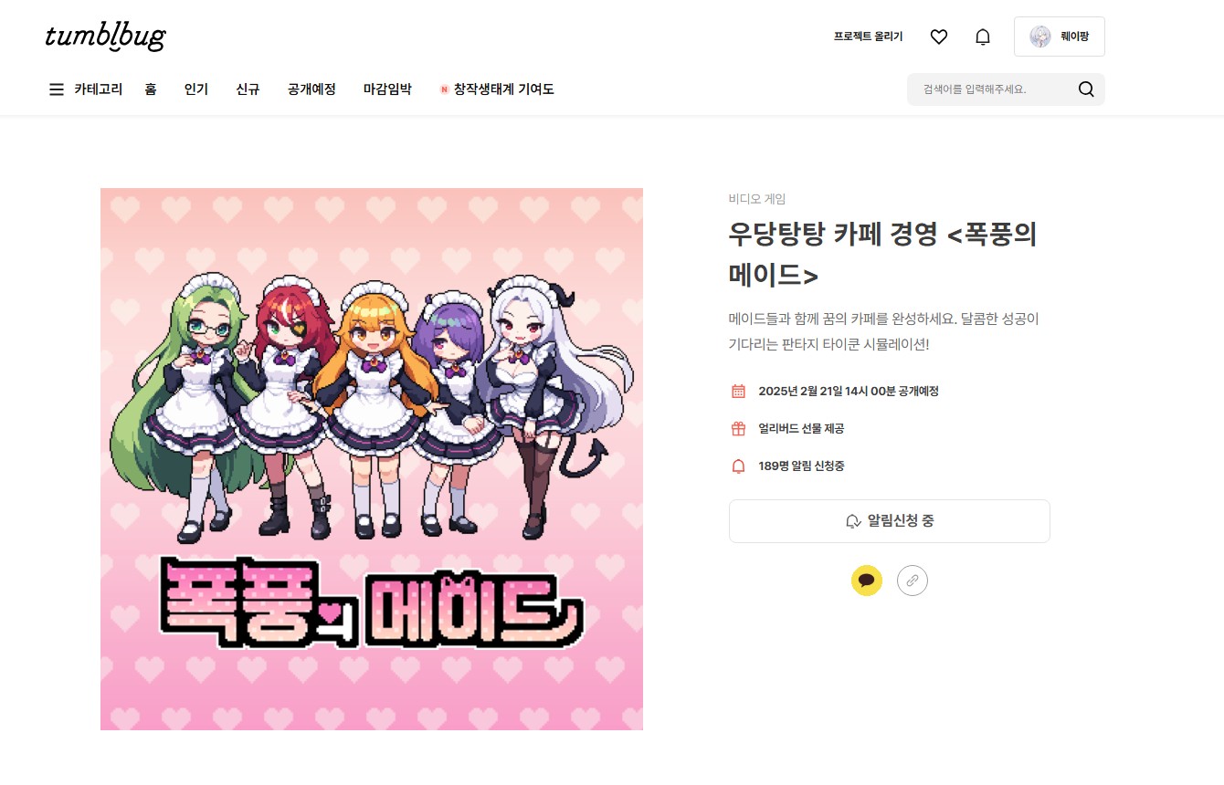Open the 퀘이팡 user account menu
The height and width of the screenshot is (785, 1224).
coord(1060,37)
